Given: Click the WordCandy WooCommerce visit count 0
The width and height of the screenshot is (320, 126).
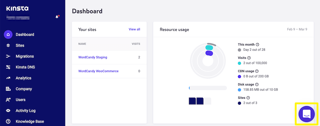Looking at the screenshot, I should click(x=139, y=71).
